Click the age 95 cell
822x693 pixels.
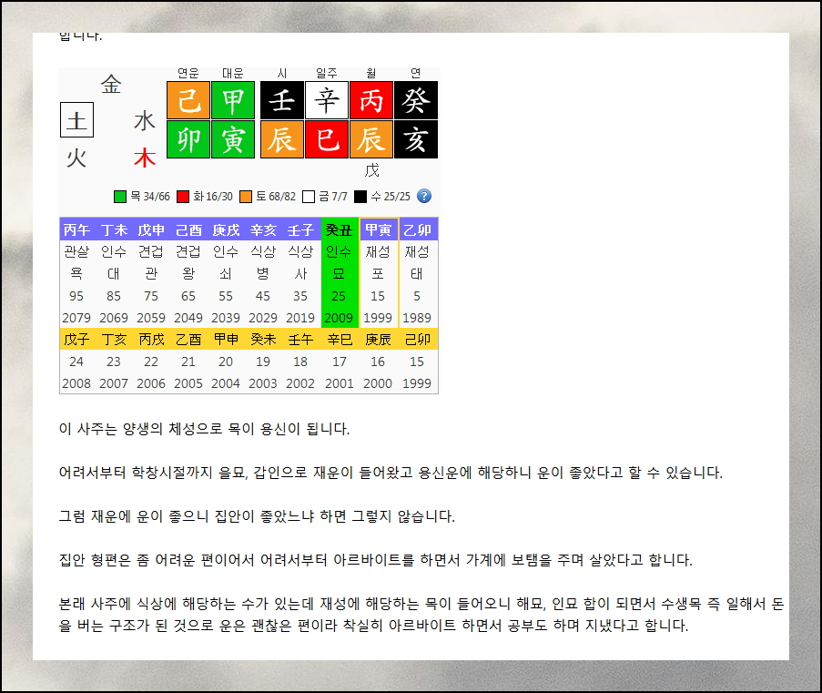tap(76, 296)
